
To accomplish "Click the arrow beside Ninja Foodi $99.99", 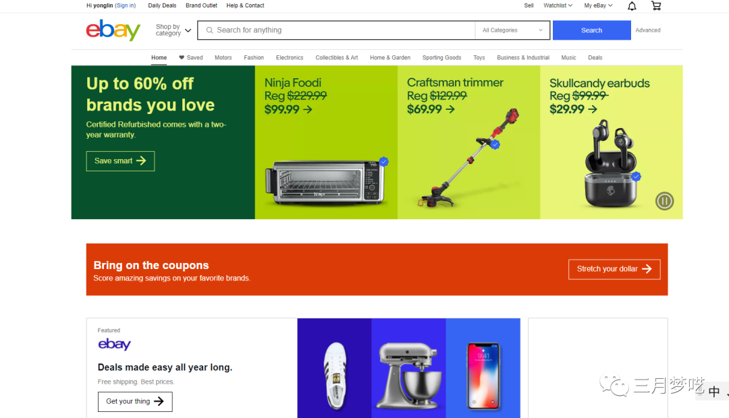I will click(x=308, y=110).
